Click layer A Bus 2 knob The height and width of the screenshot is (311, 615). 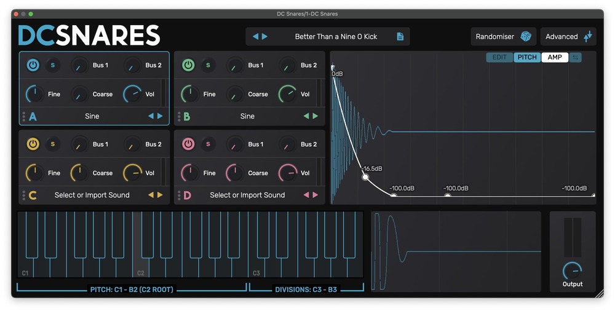pyautogui.click(x=132, y=66)
